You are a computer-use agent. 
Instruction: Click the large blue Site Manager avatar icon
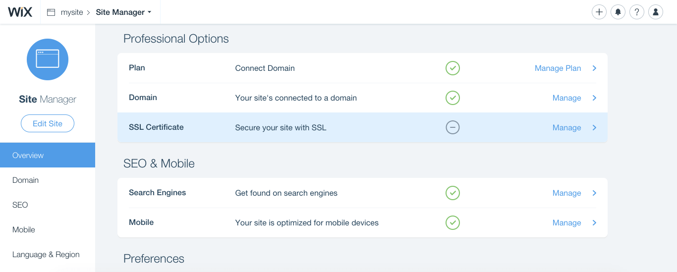48,59
